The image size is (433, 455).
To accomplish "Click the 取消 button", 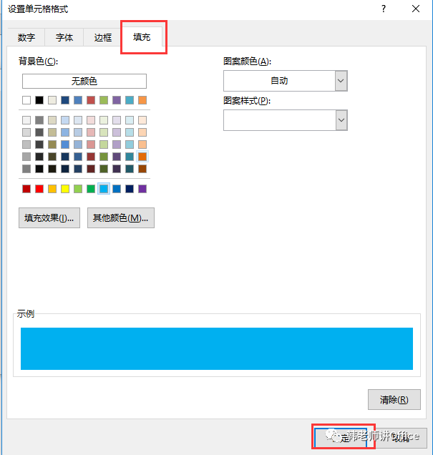I will pos(401,438).
